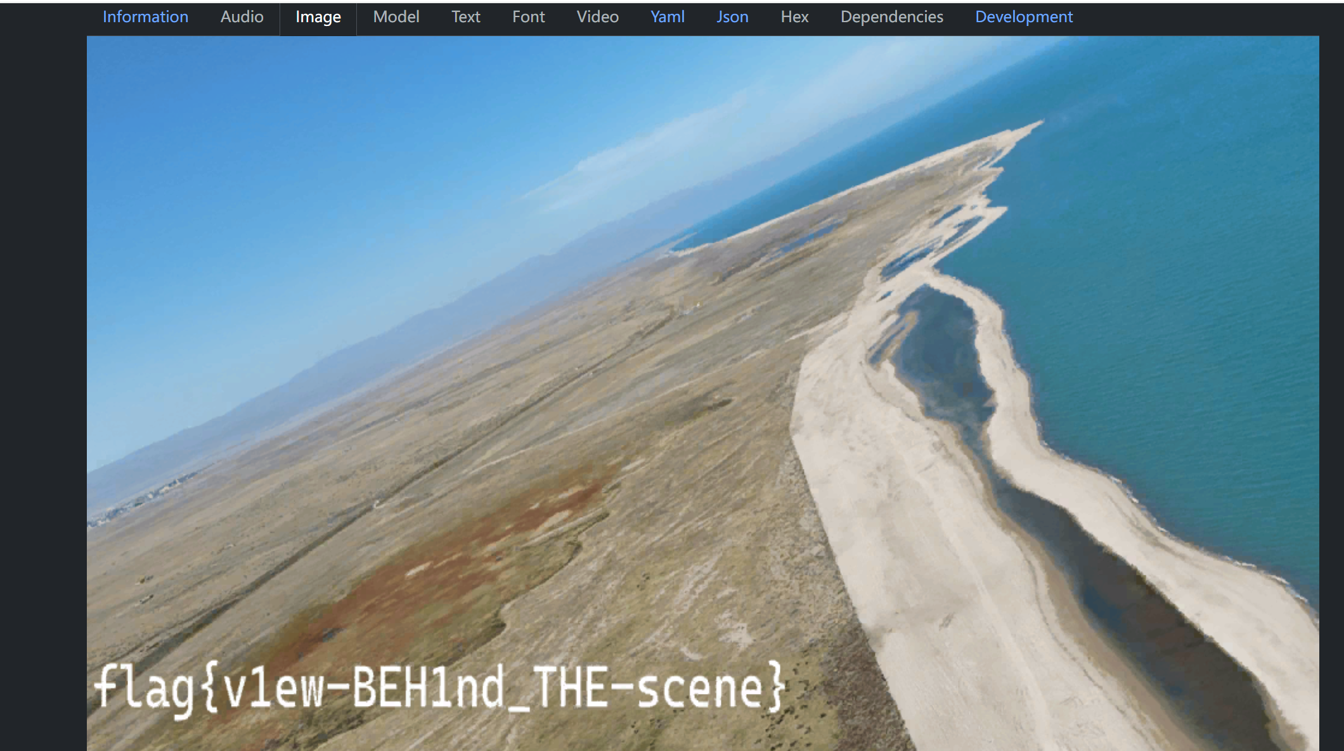Click the flag text overlay in image
The height and width of the screenshot is (751, 1344).
click(440, 688)
